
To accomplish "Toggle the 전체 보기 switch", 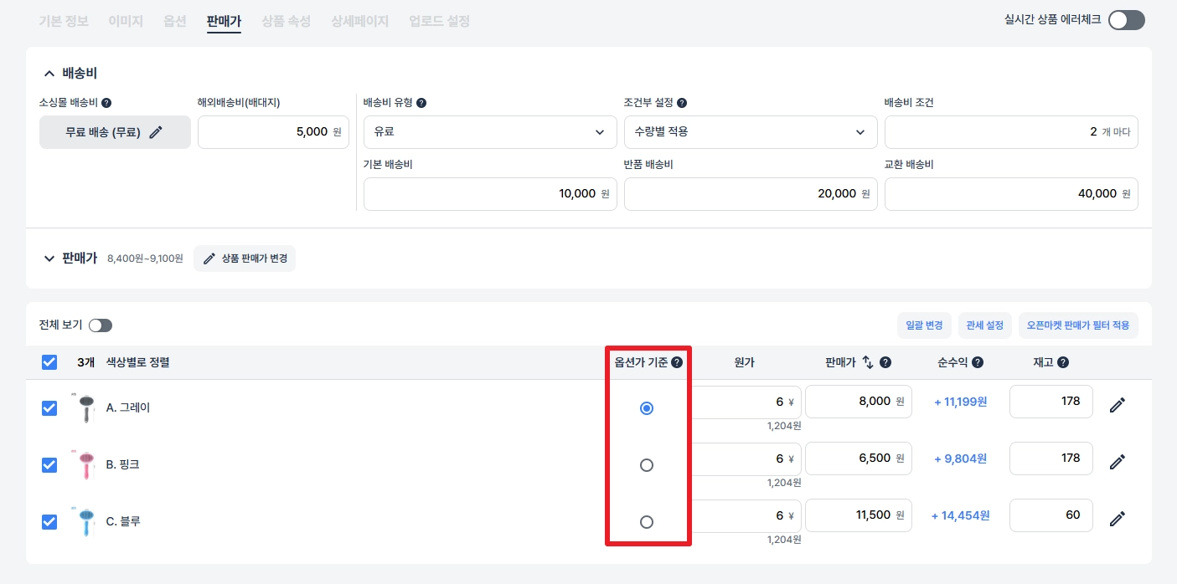I will [x=100, y=325].
